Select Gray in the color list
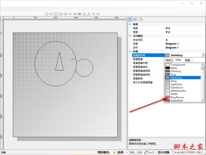 coord(183,74)
